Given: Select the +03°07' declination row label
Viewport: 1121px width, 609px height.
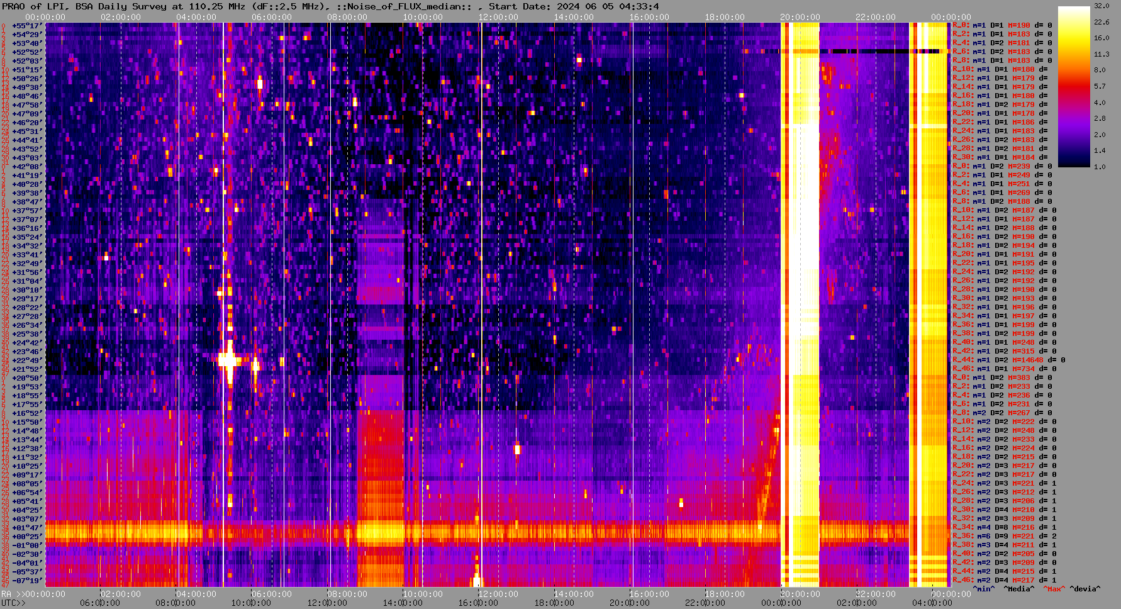Looking at the screenshot, I should click(26, 519).
